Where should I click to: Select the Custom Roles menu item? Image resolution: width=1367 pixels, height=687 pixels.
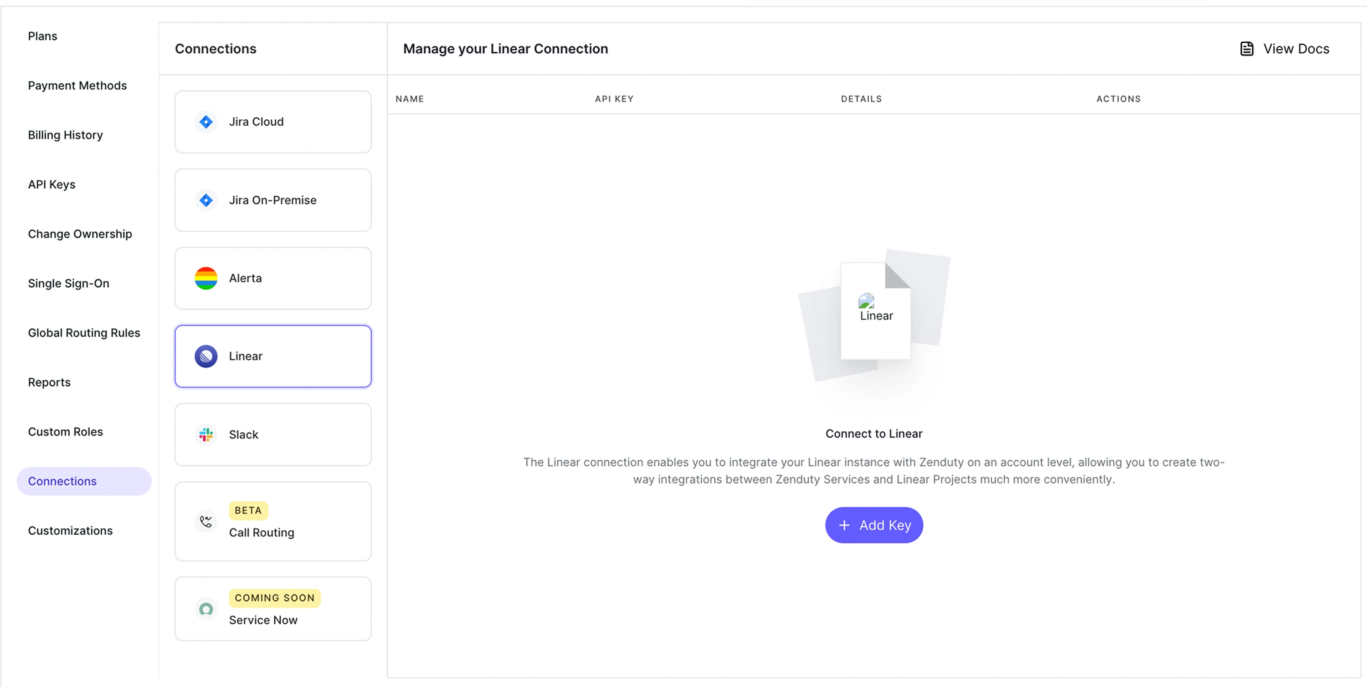tap(65, 432)
